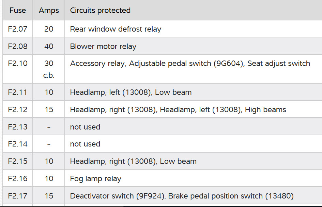The height and width of the screenshot is (207, 322).
Task: Click Headlamp, left Low beam entry
Action: click(131, 92)
